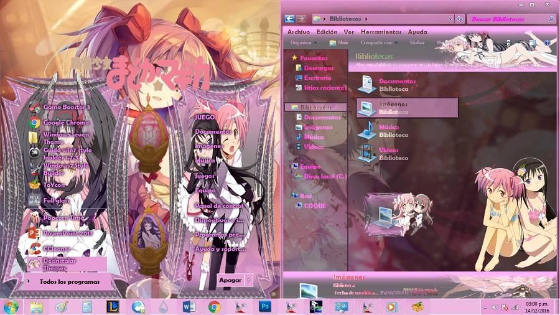
Task: Click Explorer back arrow button
Action: click(x=289, y=19)
